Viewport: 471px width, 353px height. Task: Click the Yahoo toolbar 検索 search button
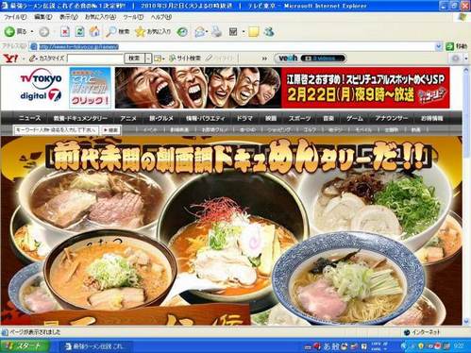pos(134,59)
